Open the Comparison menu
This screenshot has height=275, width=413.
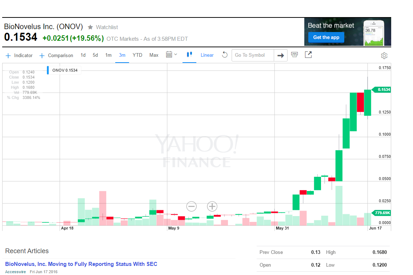60,55
